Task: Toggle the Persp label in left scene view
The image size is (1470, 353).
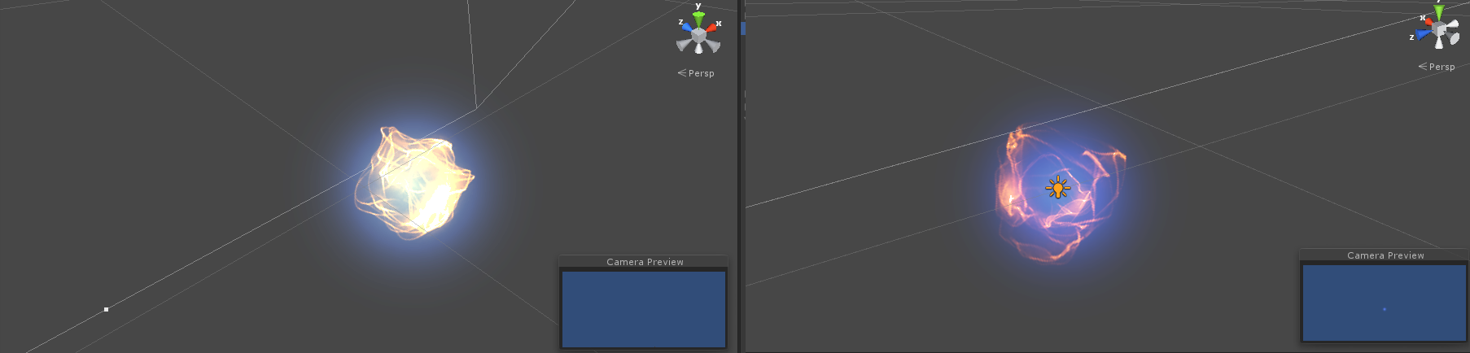Action: coord(697,73)
